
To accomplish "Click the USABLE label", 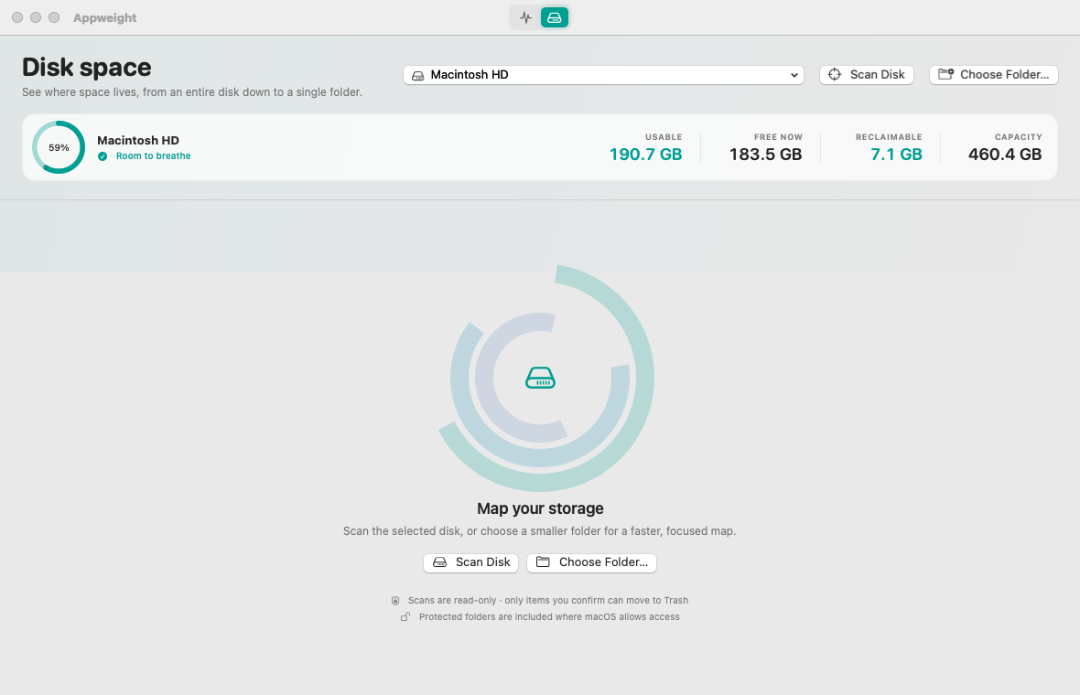I will point(664,137).
